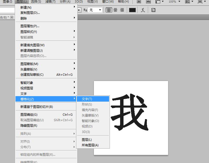Expand 新建调整图层(J) submenu
The height and width of the screenshot is (163, 209).
46,51
